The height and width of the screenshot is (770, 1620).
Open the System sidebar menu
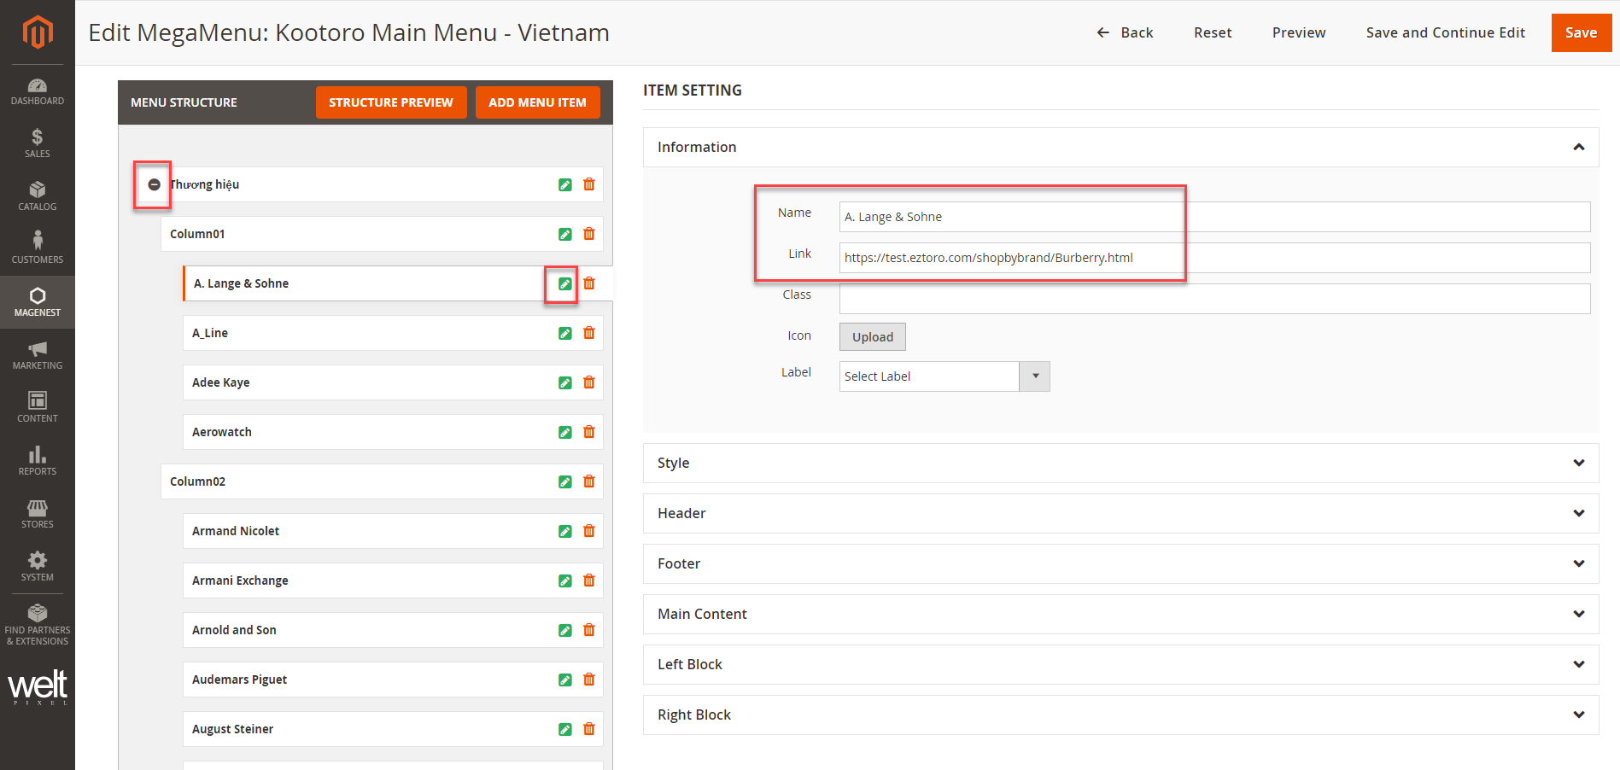(x=38, y=567)
